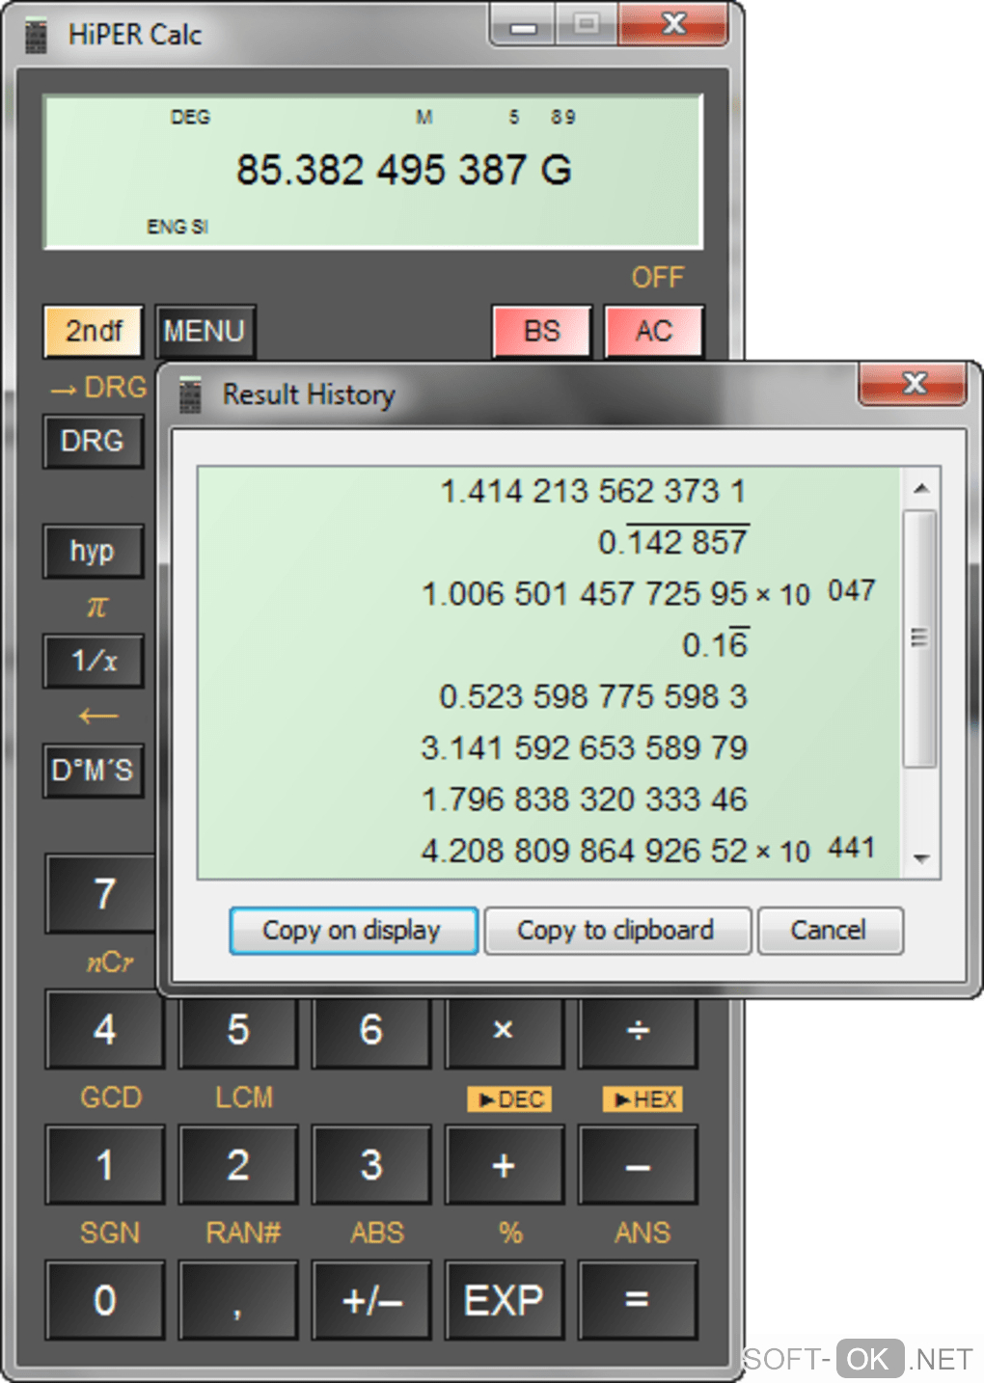The width and height of the screenshot is (984, 1383).
Task: Select history entry 0.142 857
Action: 548,541
